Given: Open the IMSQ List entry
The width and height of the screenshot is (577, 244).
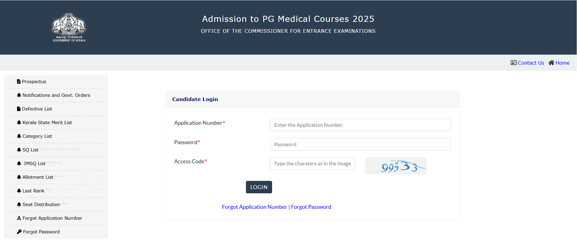Looking at the screenshot, I should click(34, 163).
